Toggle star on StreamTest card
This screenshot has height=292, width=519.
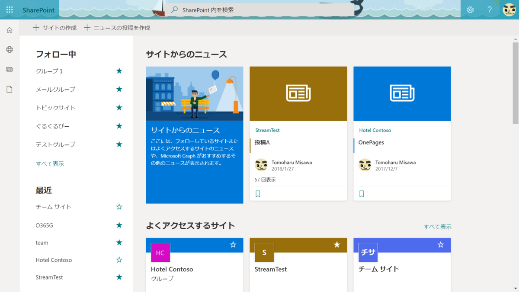pos(337,245)
